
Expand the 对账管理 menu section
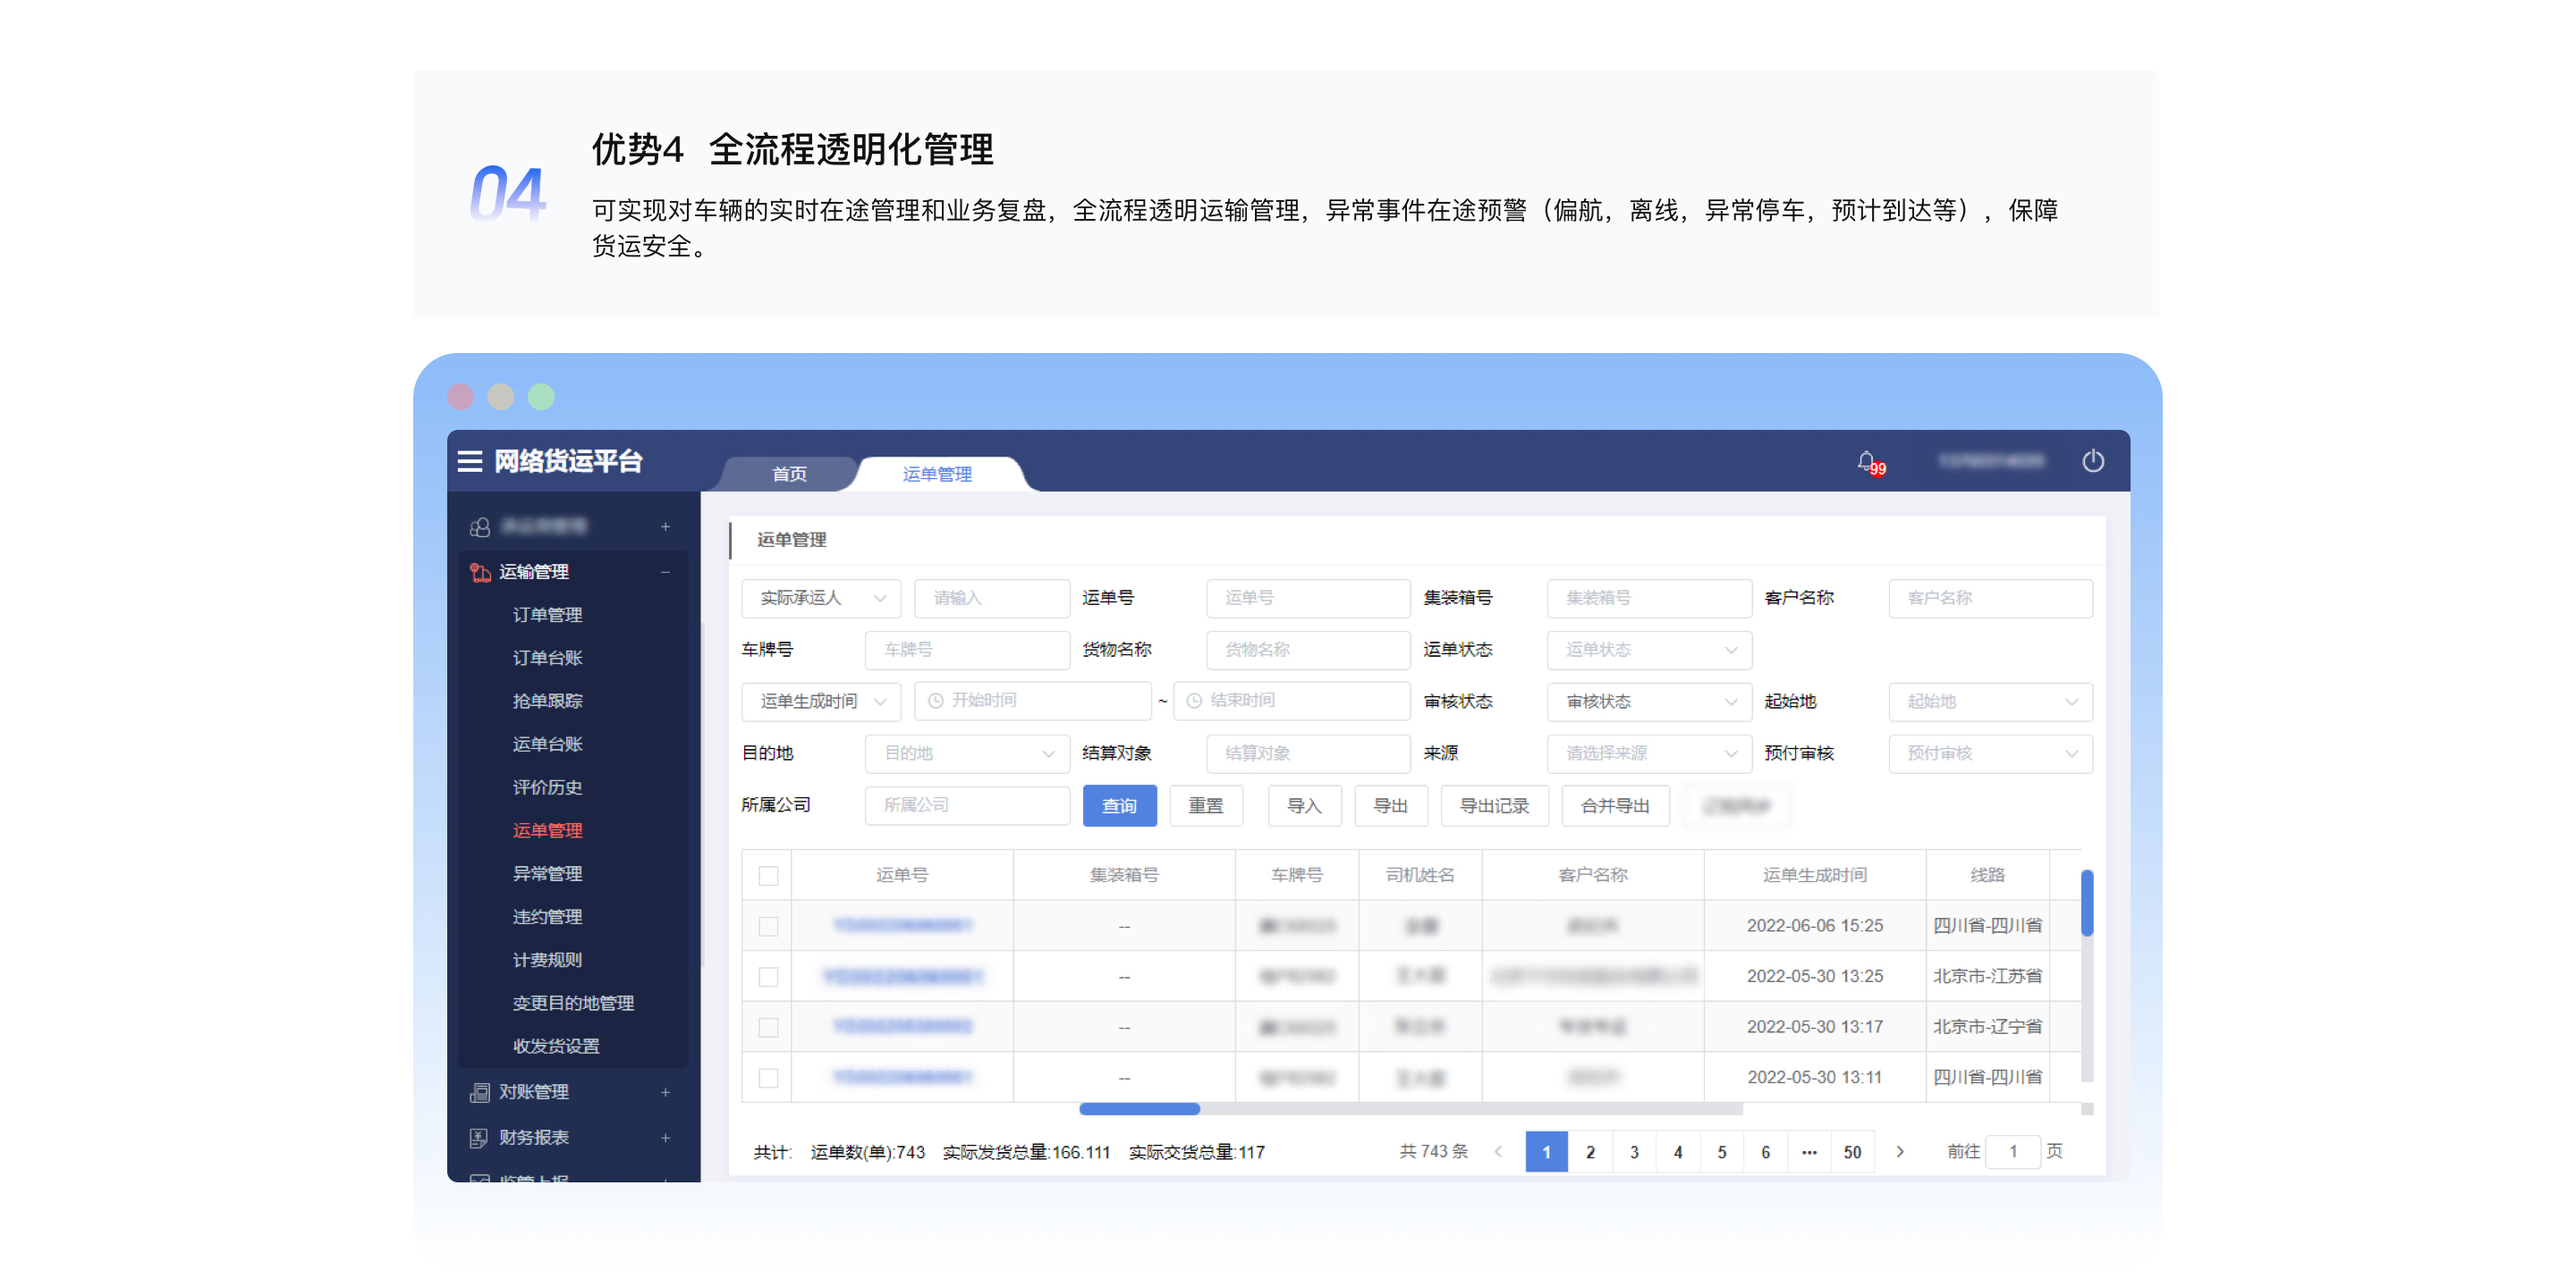(x=665, y=1092)
